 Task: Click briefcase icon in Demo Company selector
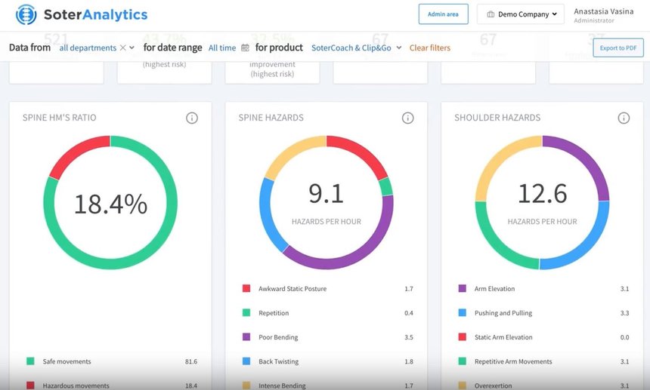point(491,14)
